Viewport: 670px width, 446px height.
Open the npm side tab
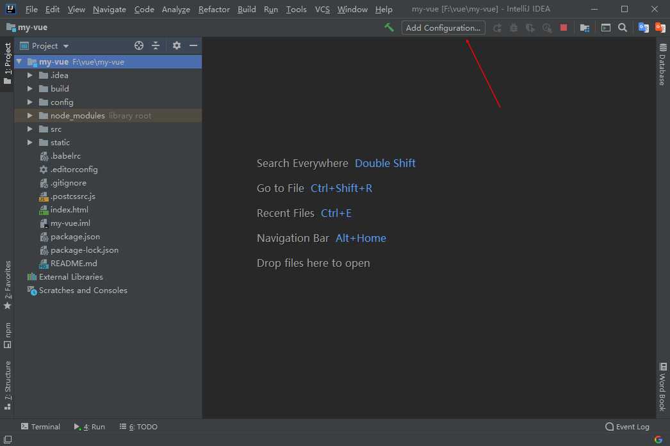(7, 335)
